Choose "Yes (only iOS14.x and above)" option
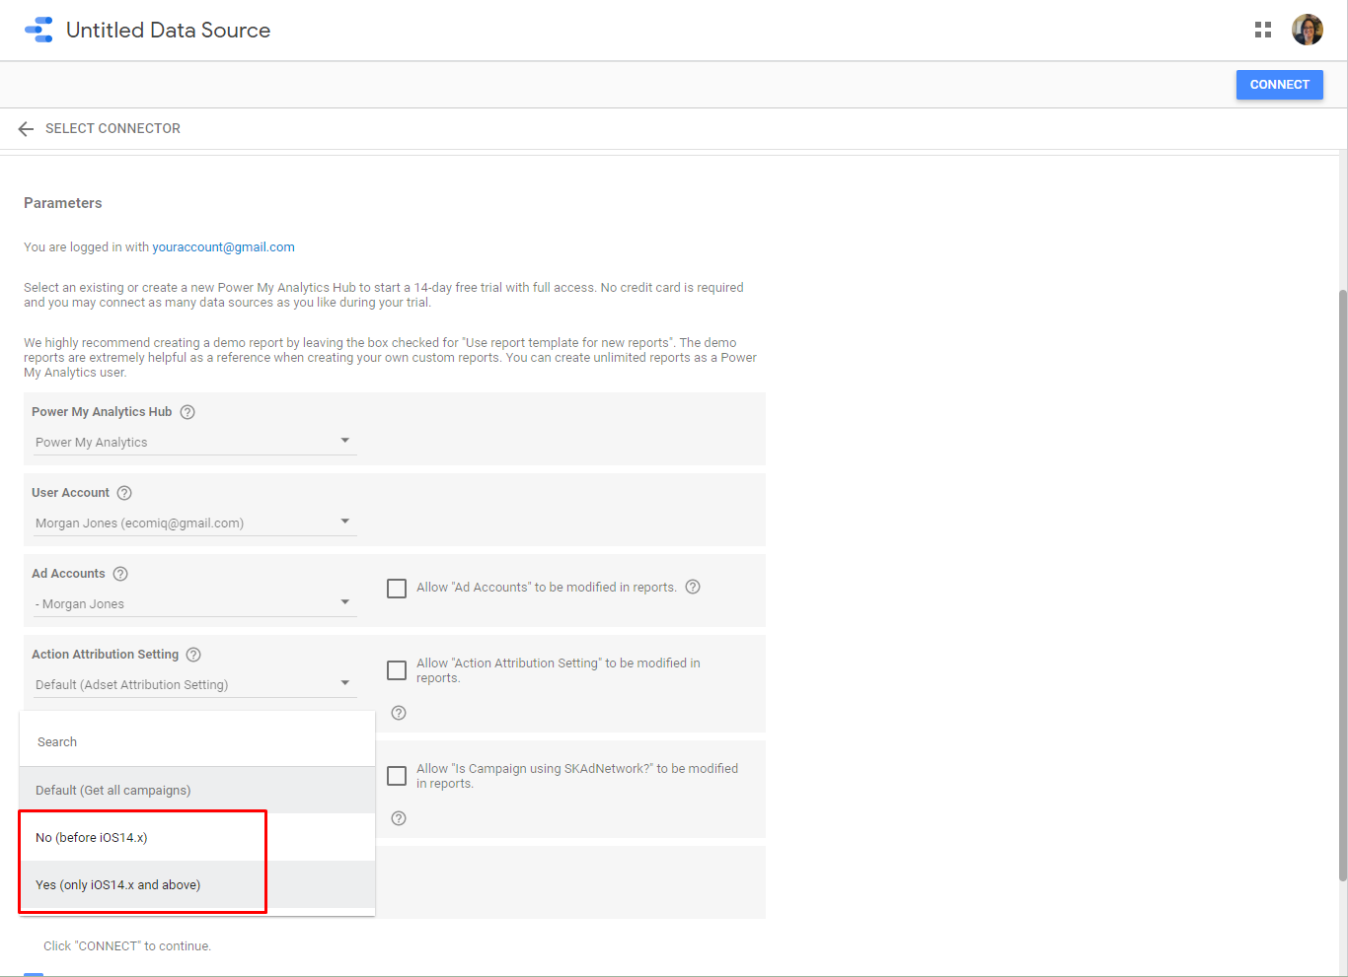The image size is (1348, 977). tap(118, 885)
